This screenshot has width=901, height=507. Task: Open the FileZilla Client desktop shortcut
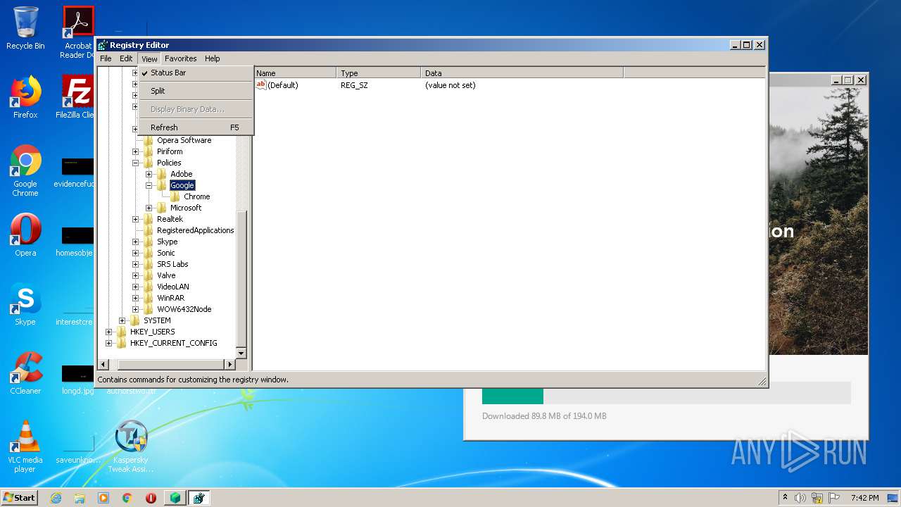point(76,97)
